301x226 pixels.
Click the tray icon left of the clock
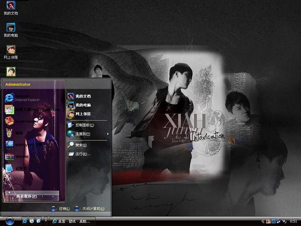click(285, 221)
